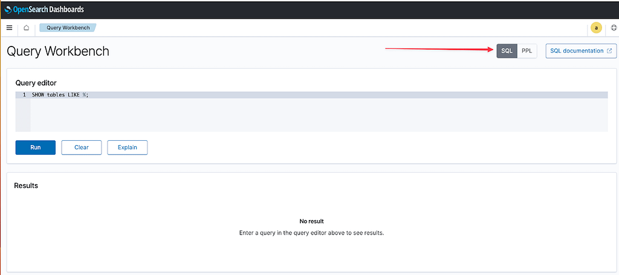
Task: Open the hamburger navigation menu
Action: pos(10,28)
